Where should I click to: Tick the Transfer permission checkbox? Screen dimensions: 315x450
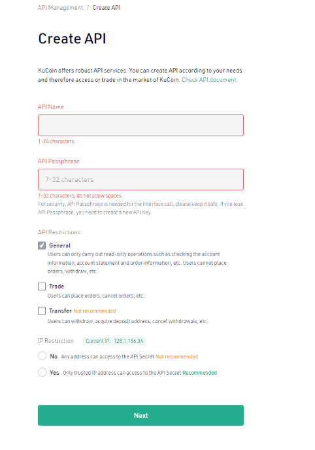(42, 311)
